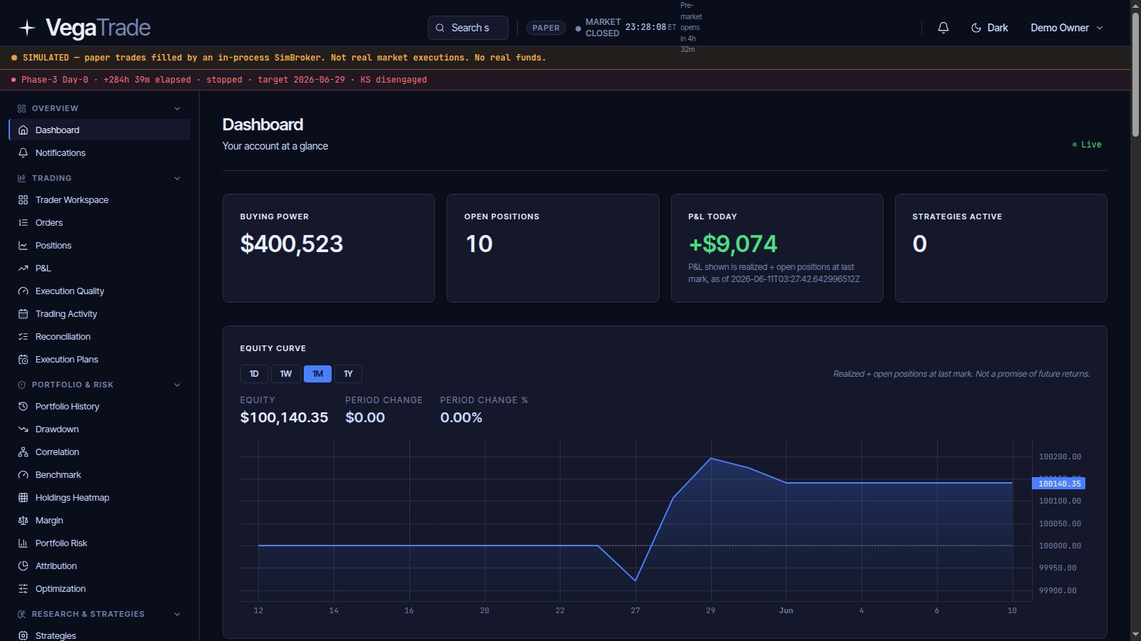This screenshot has height=641, width=1141.
Task: Click the page vertical scrollbar thumb
Action: pos(1135,74)
